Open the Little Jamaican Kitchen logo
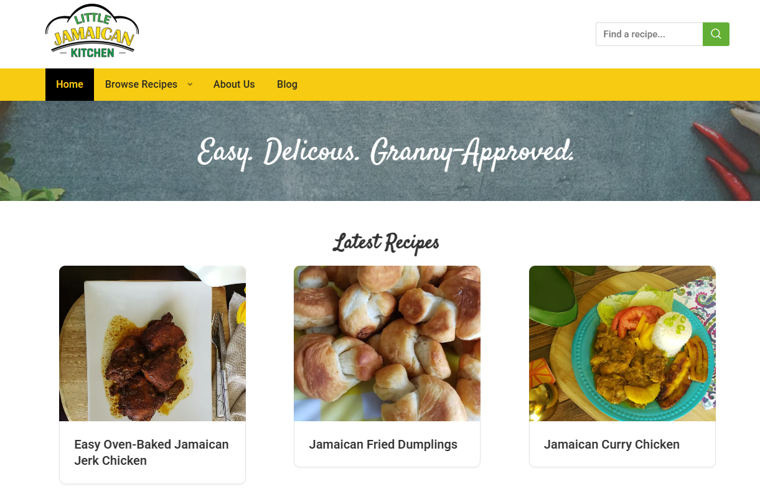 click(92, 32)
